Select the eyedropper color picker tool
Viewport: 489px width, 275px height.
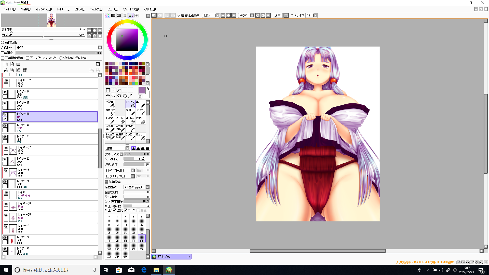130,96
